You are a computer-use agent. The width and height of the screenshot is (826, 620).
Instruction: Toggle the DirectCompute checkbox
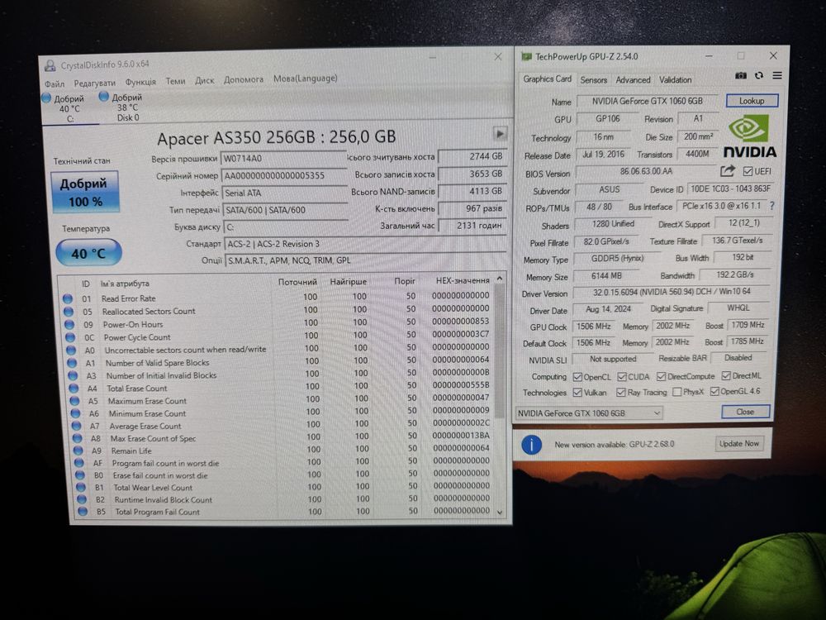pyautogui.click(x=661, y=376)
